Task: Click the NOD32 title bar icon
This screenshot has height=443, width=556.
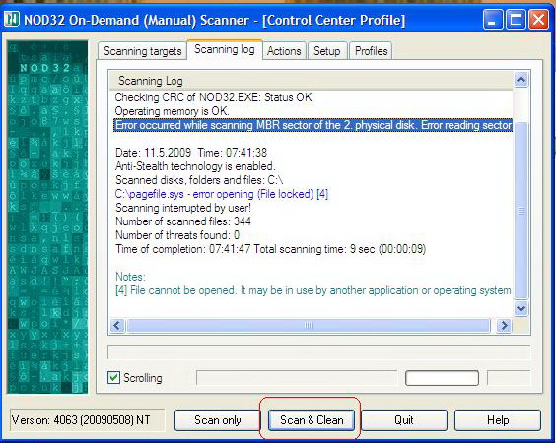Action: tap(12, 19)
